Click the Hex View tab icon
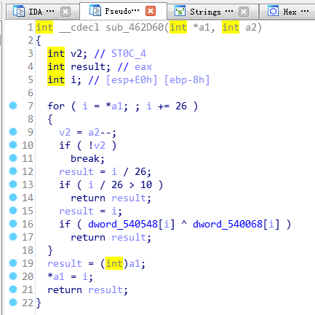The image size is (315, 315). coord(273,11)
